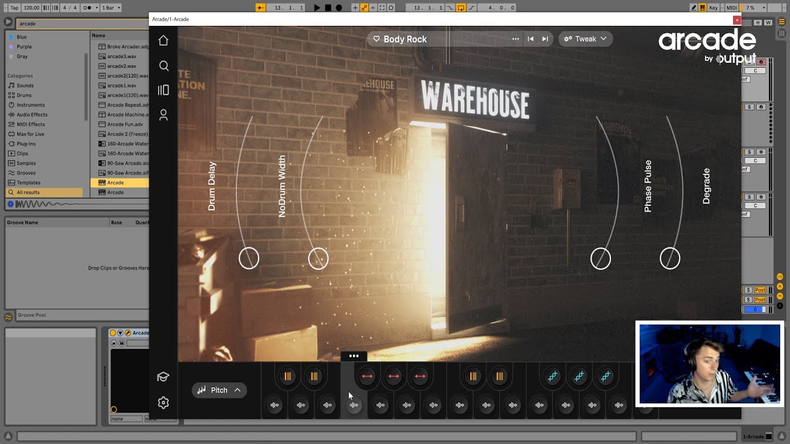Open Body Rock more options menu

click(x=515, y=39)
